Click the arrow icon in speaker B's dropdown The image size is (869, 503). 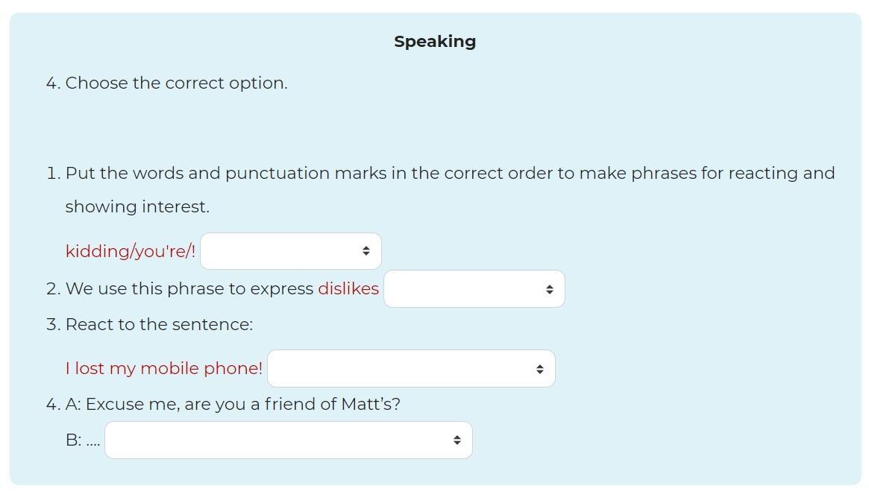click(457, 440)
